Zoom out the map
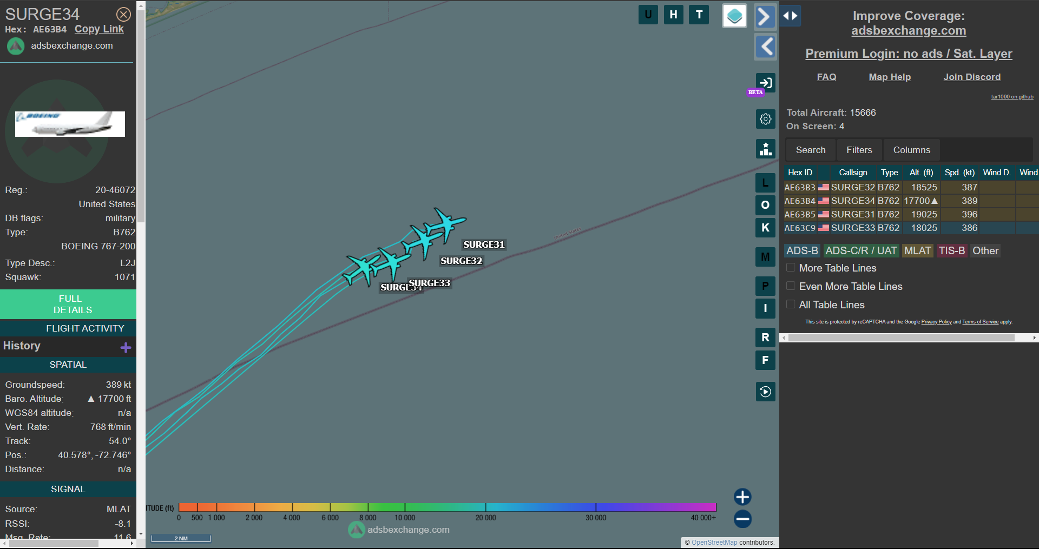Screen dimensions: 1039x549 click(x=742, y=519)
